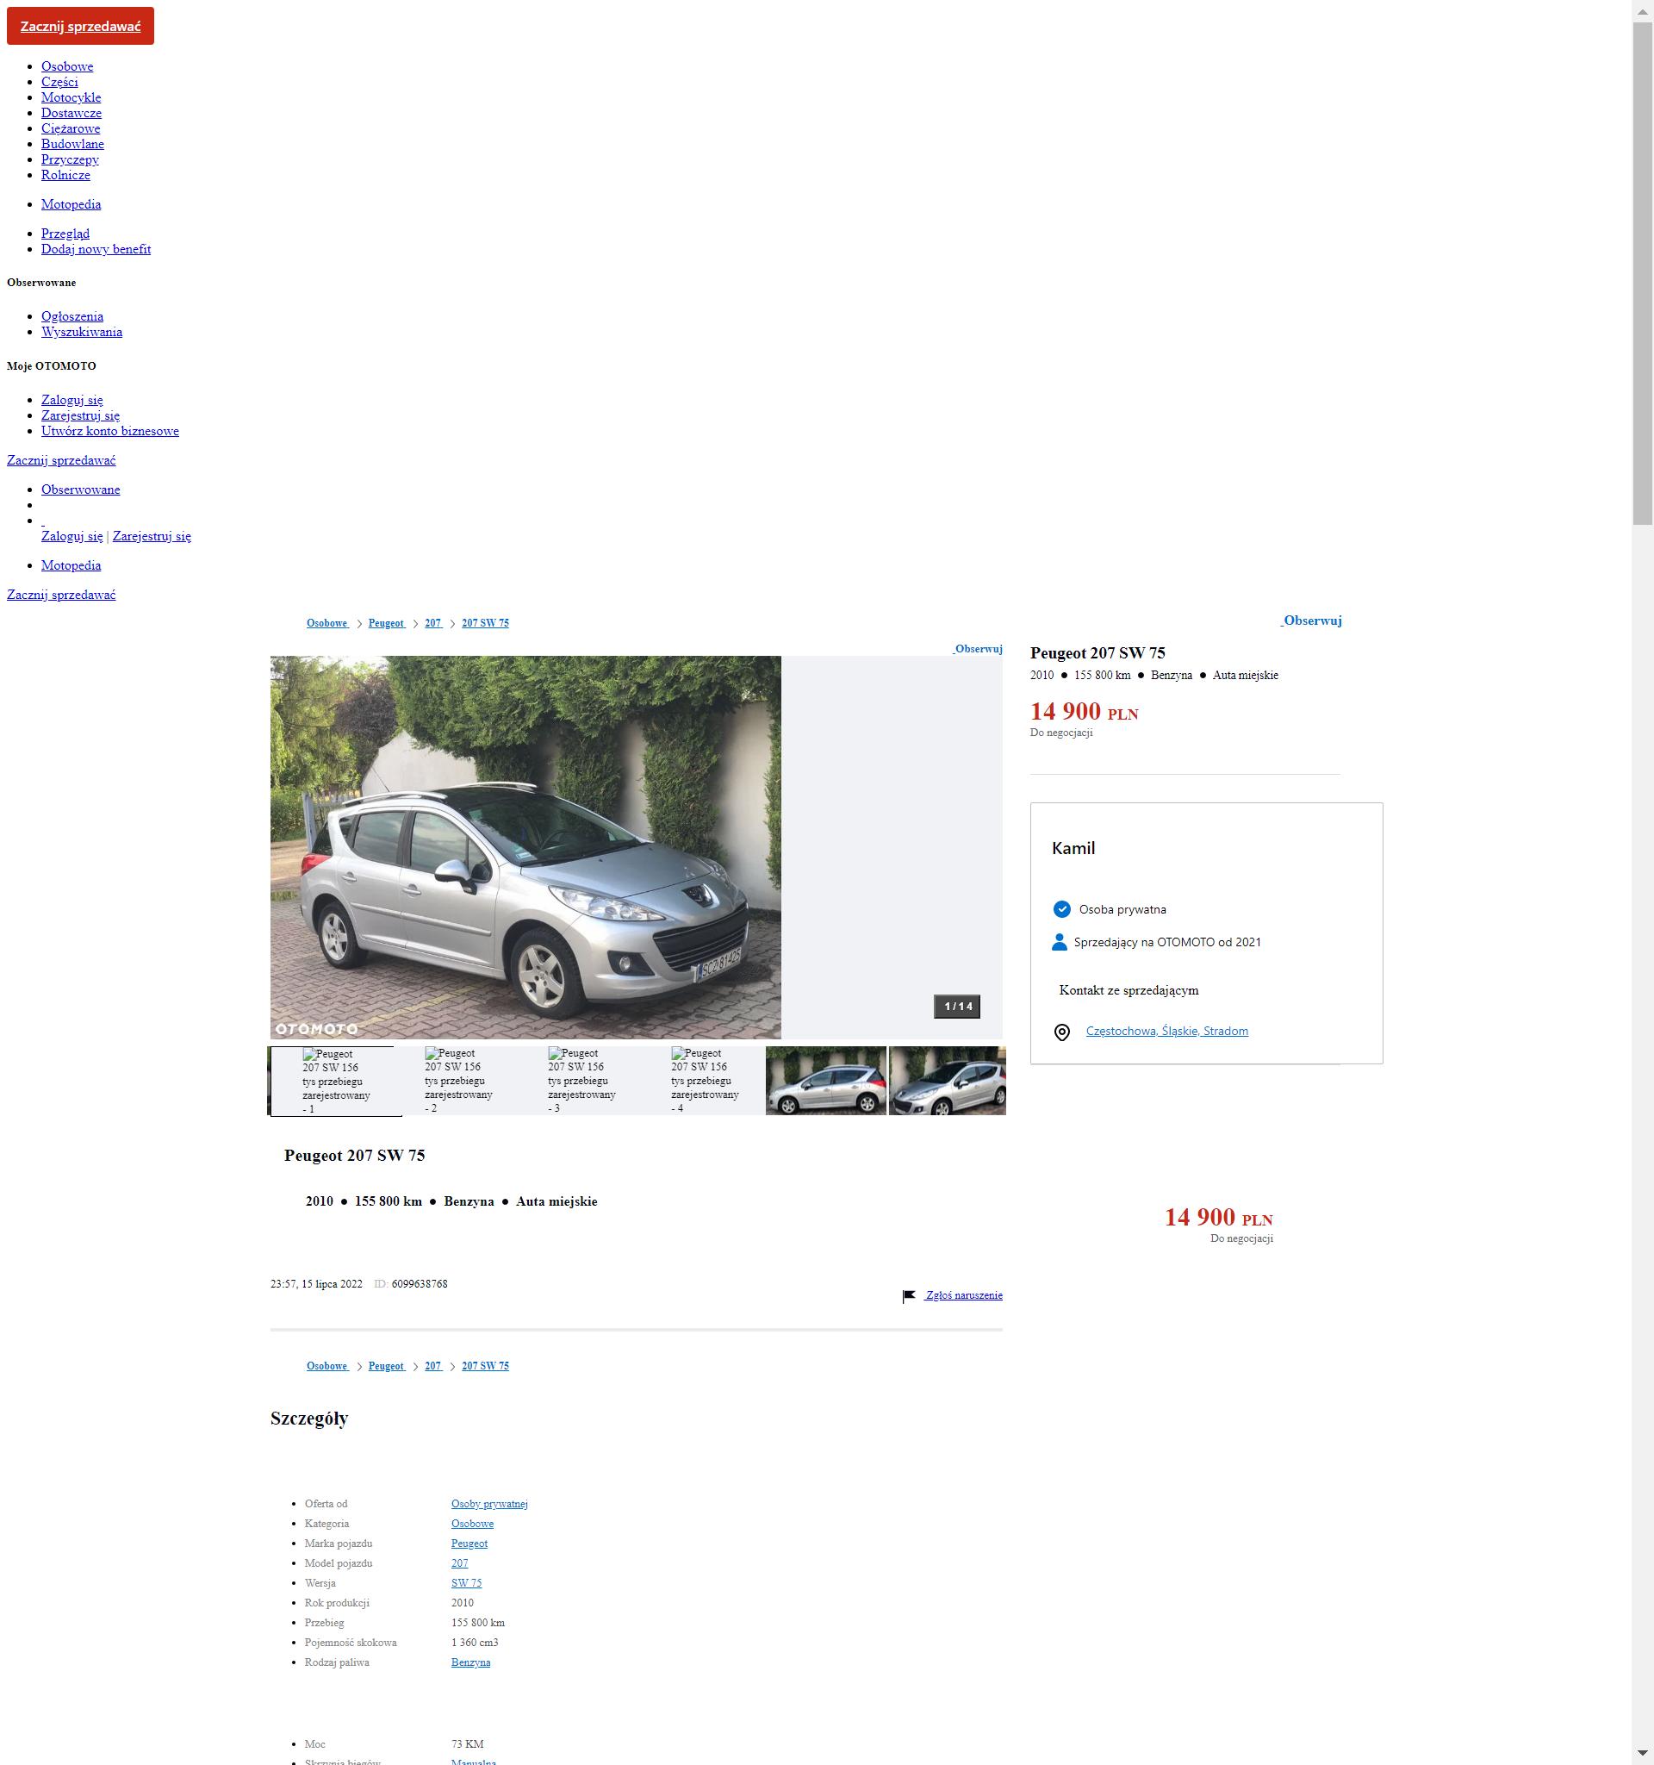This screenshot has width=1654, height=1765.
Task: Click the location pin icon
Action: pos(1061,1032)
